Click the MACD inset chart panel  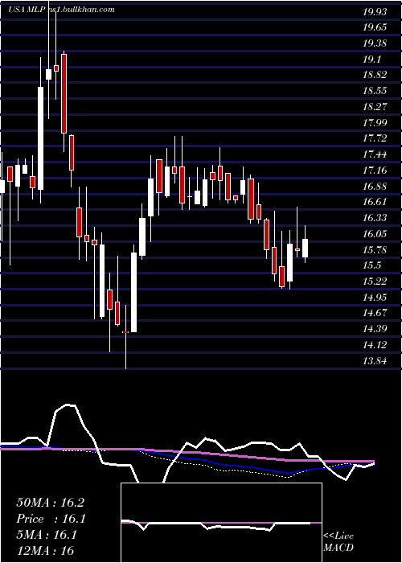point(221,523)
